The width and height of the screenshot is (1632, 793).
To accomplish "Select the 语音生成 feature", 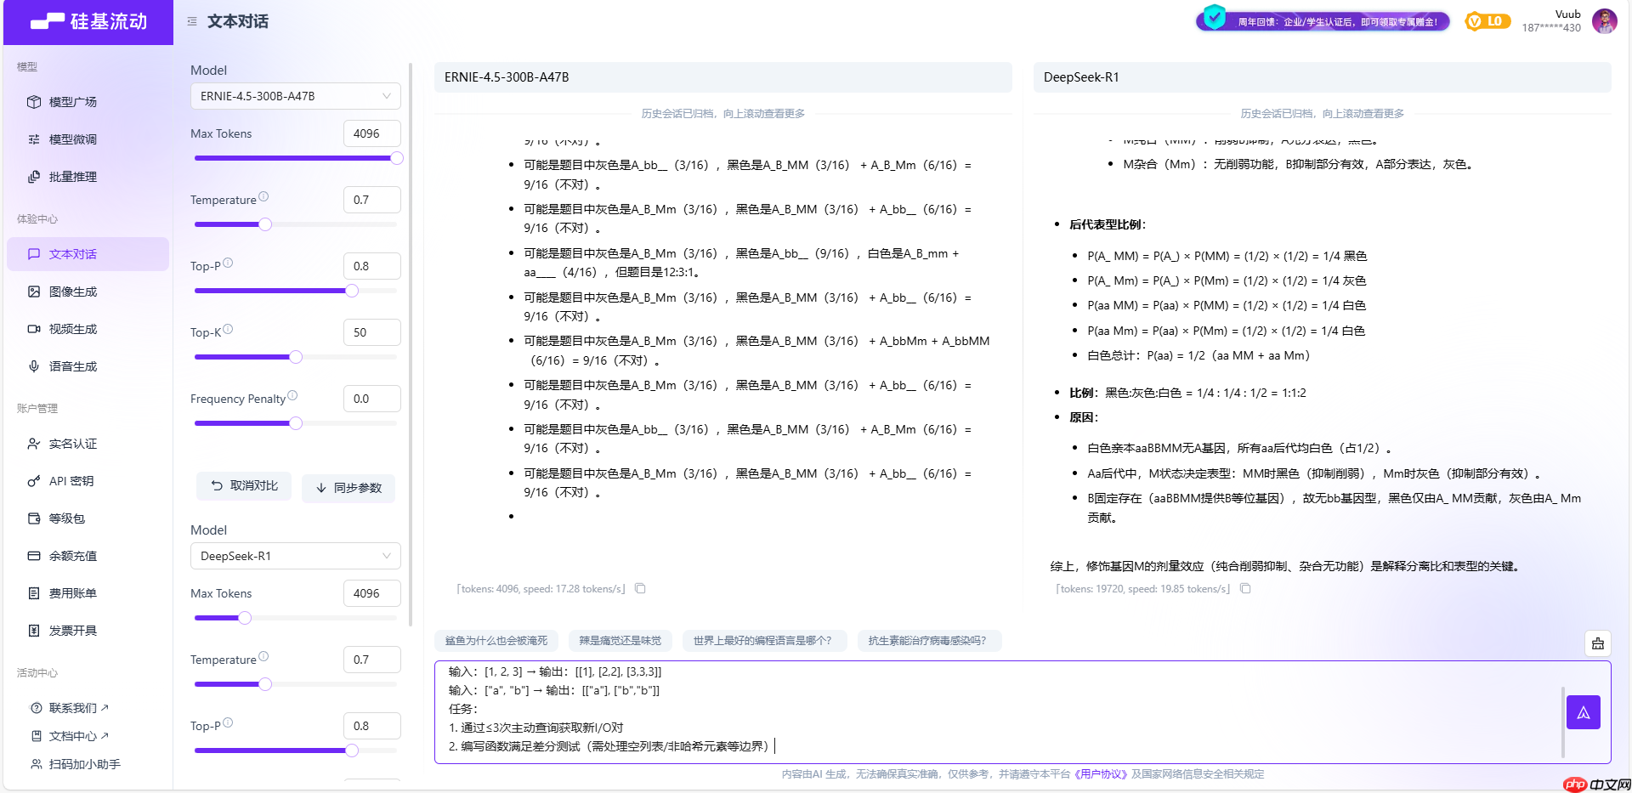I will 73,365.
